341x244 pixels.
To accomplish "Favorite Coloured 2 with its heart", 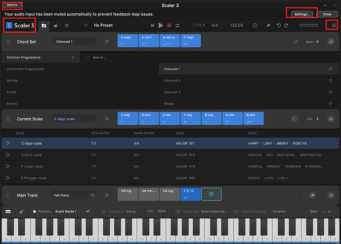I will click(x=331, y=81).
